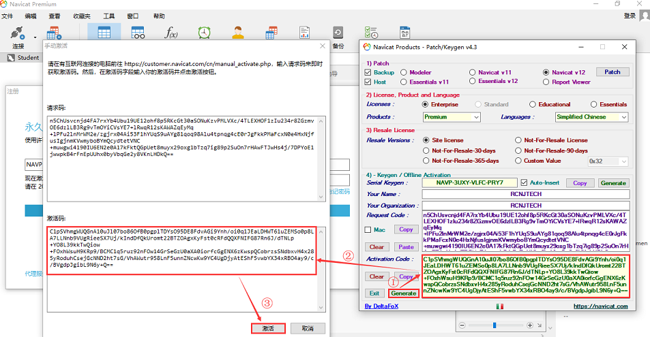
Task: Select the Modeler radio button
Action: (403, 72)
